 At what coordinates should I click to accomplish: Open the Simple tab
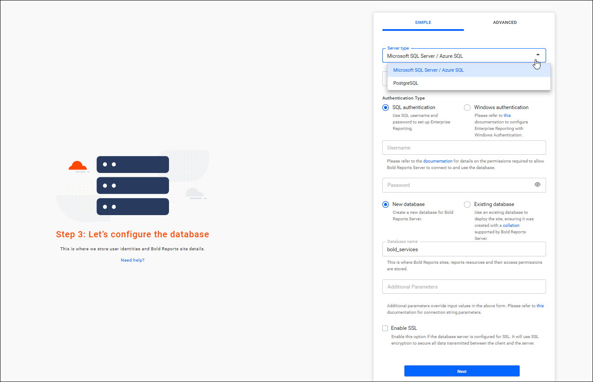pyautogui.click(x=423, y=23)
